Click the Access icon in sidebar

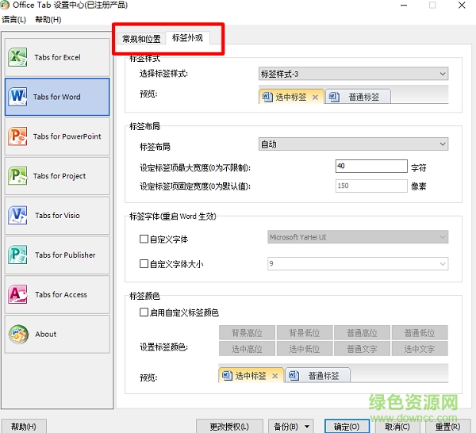click(17, 294)
